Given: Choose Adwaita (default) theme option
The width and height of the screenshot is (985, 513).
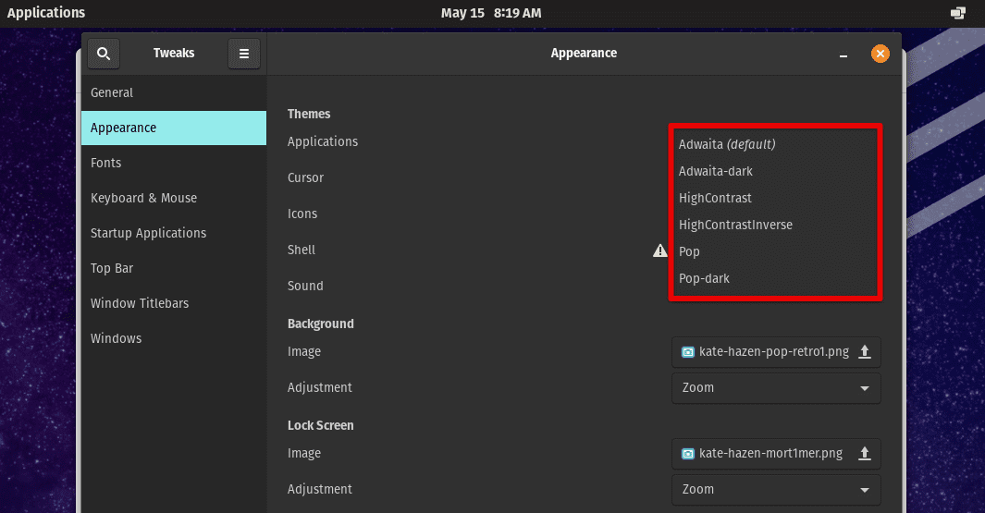Looking at the screenshot, I should (775, 144).
